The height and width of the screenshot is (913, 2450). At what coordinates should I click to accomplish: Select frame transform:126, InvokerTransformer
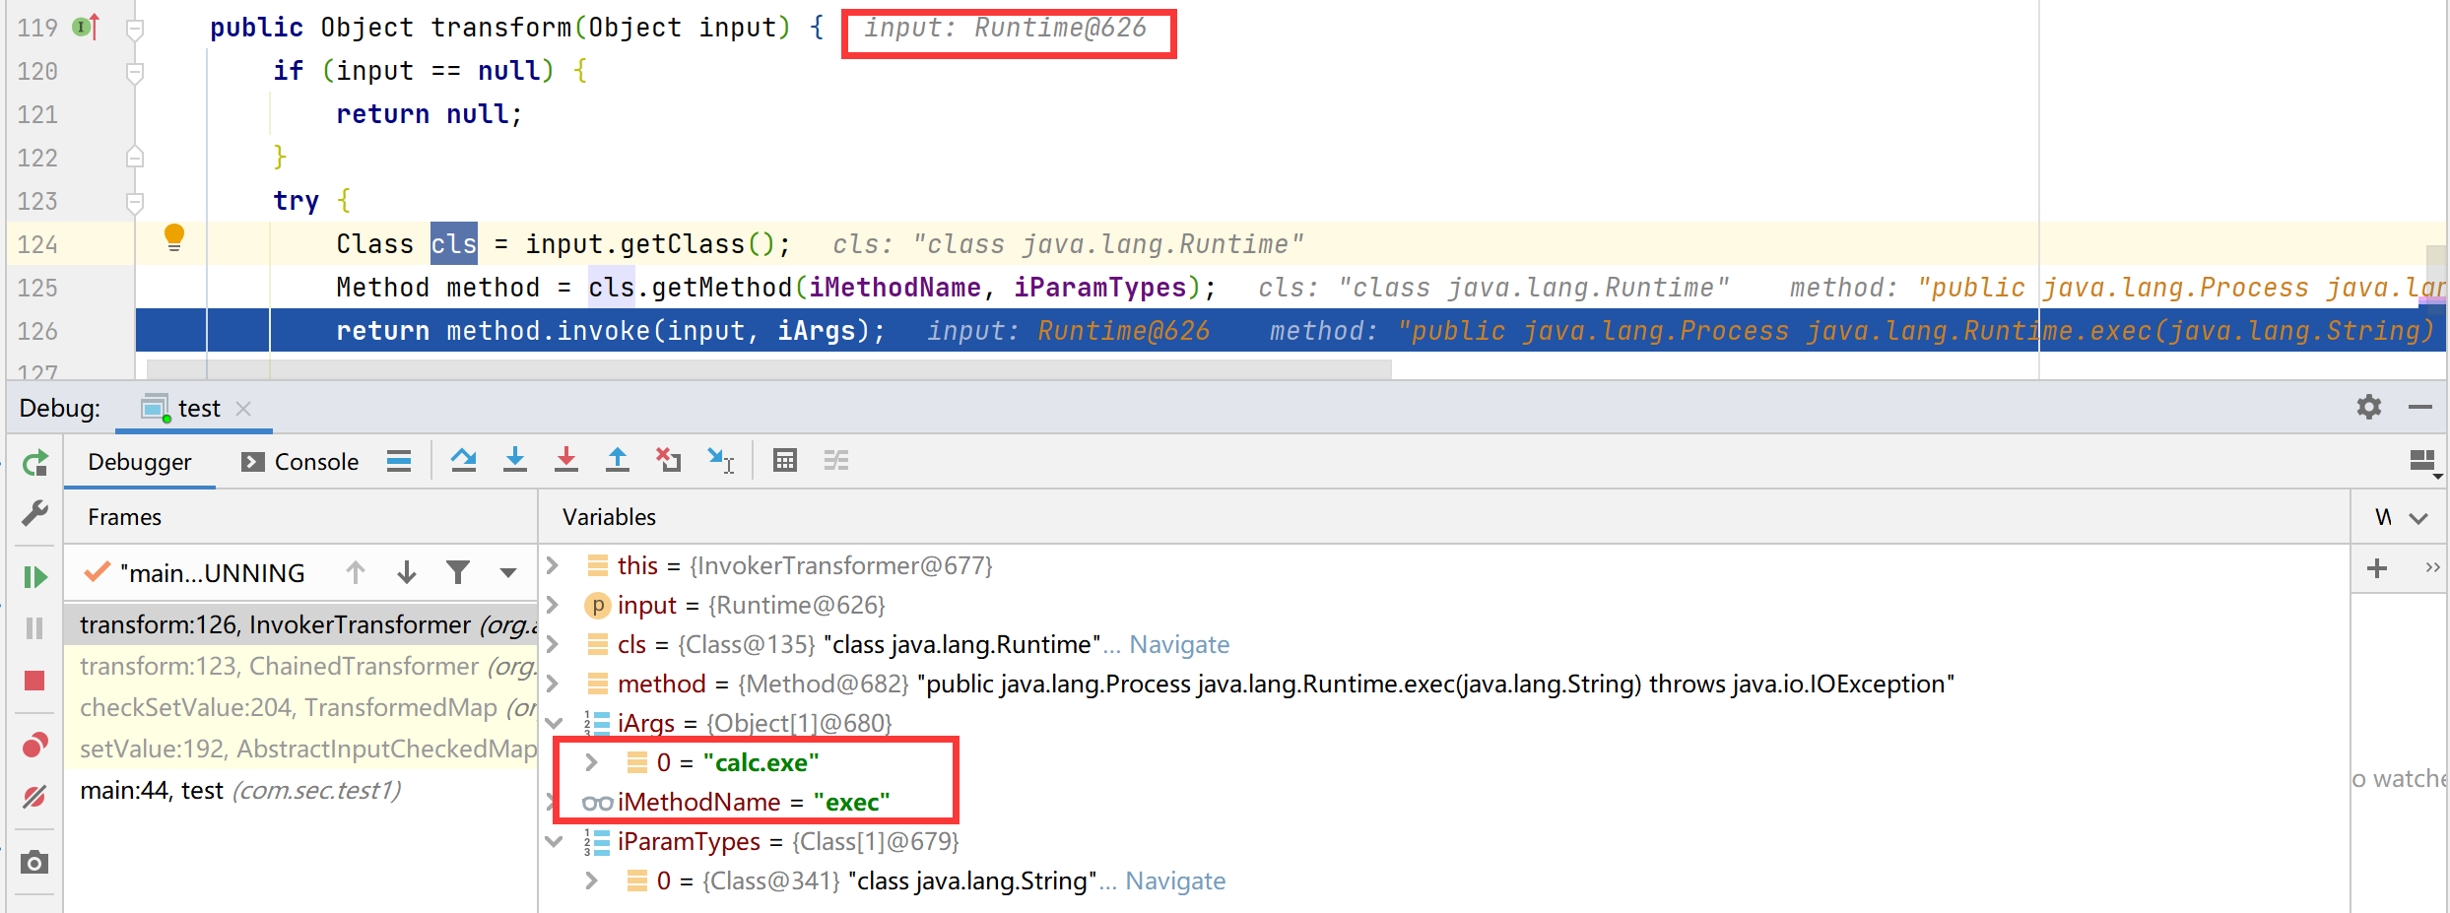(300, 624)
